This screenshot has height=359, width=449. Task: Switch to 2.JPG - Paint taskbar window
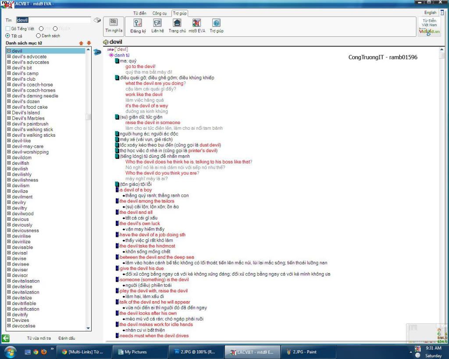coord(308,352)
